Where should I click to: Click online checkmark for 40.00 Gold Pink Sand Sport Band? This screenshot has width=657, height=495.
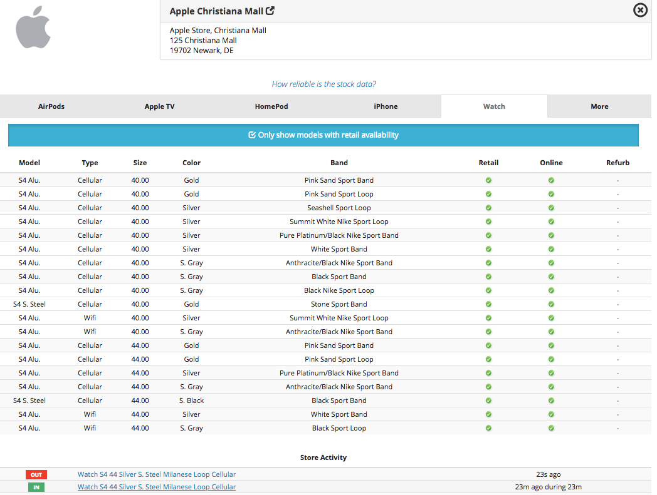[552, 180]
